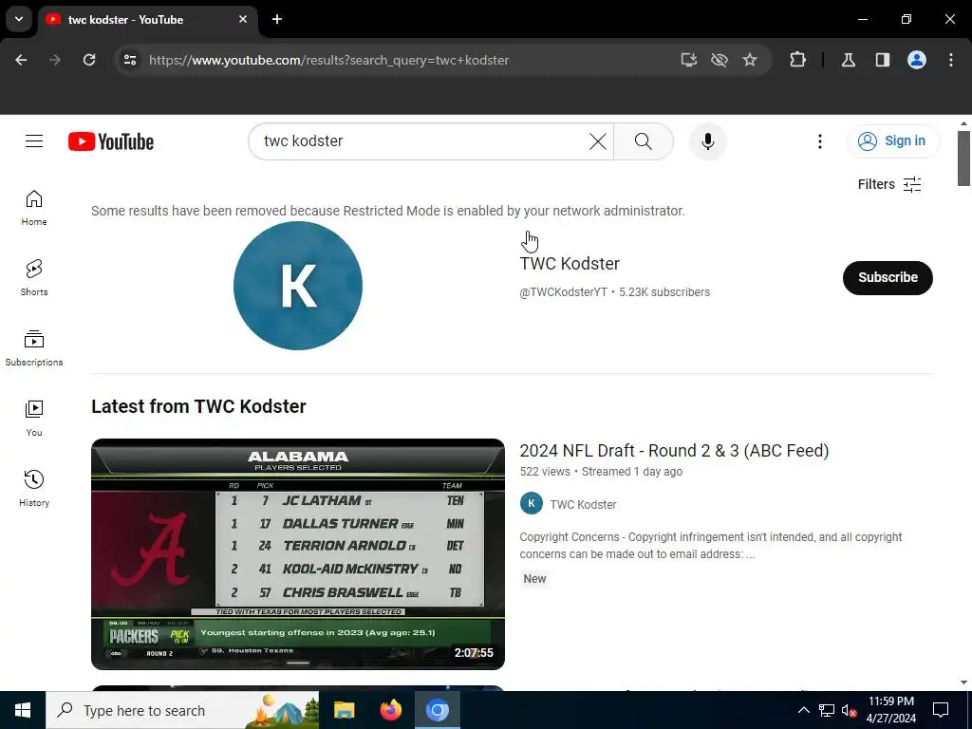
Task: Open Shorts in sidebar
Action: coord(34,278)
